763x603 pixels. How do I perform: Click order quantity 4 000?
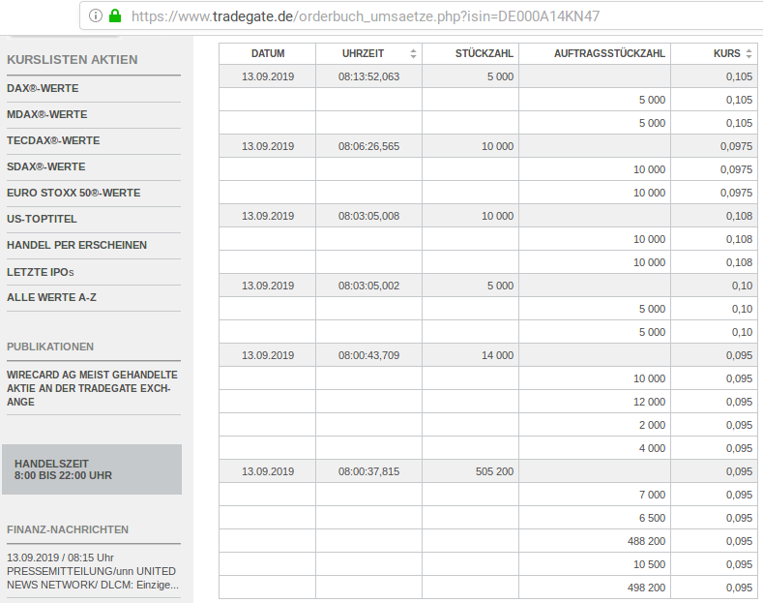(652, 448)
